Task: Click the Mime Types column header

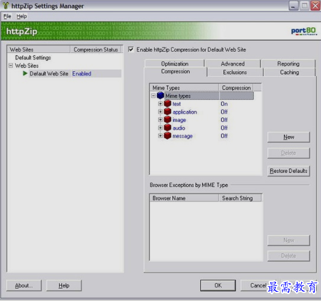Action: coord(184,87)
